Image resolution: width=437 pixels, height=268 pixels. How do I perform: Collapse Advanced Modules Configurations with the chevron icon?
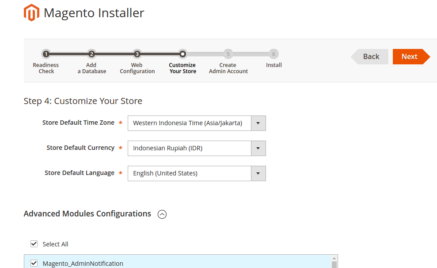coord(162,215)
